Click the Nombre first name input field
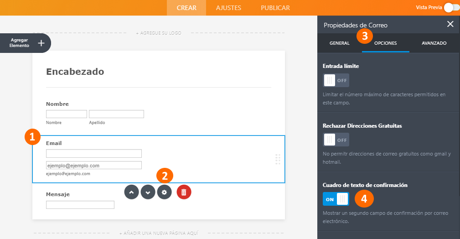The width and height of the screenshot is (460, 239). (x=66, y=114)
